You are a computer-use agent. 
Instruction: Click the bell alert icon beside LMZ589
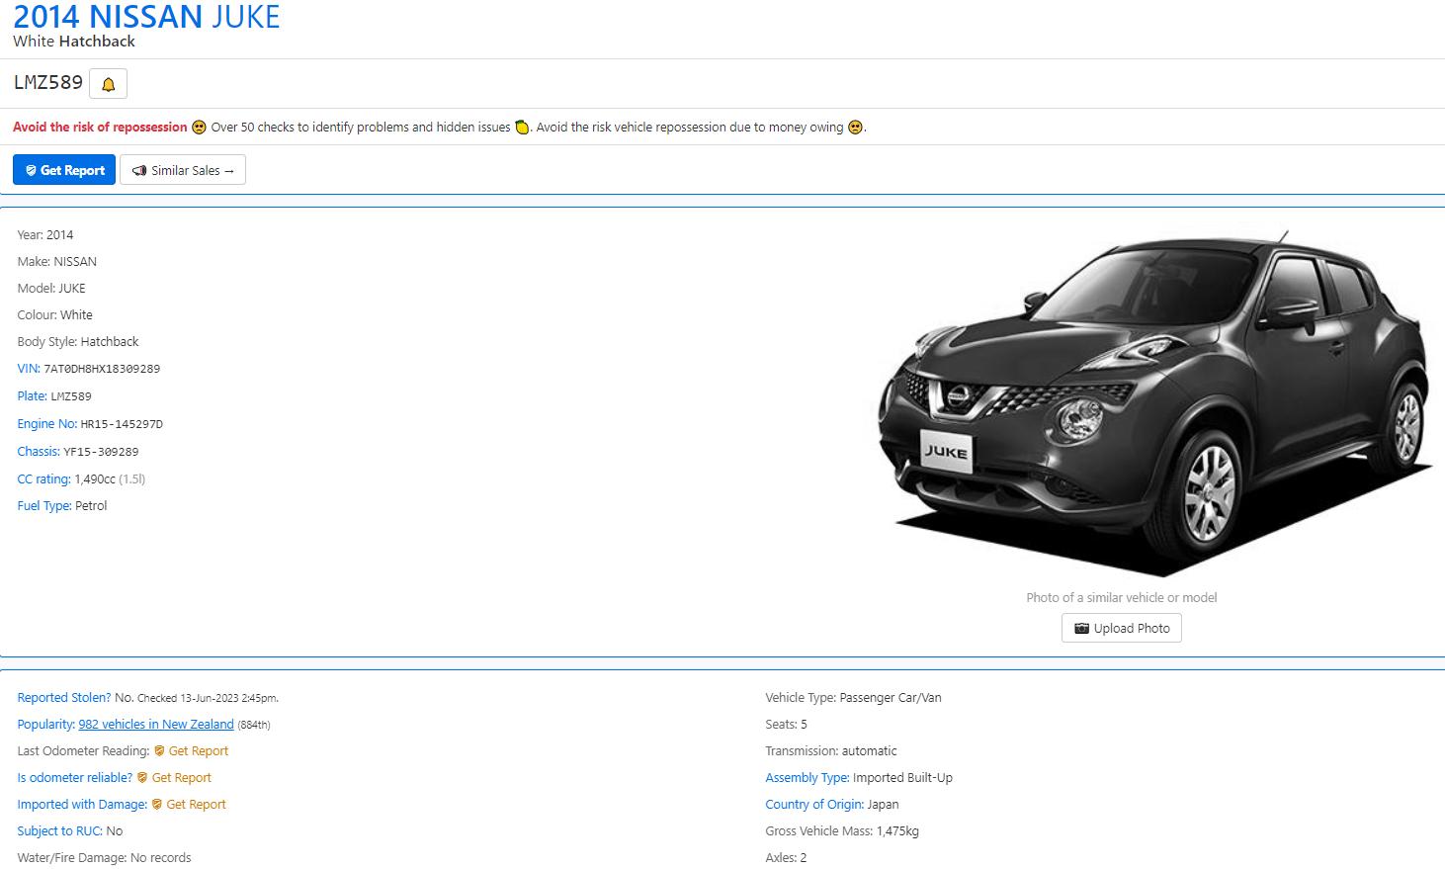click(x=108, y=84)
